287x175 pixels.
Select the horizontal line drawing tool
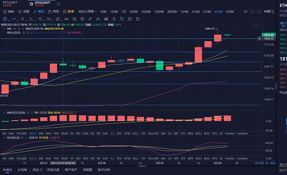pos(14,19)
